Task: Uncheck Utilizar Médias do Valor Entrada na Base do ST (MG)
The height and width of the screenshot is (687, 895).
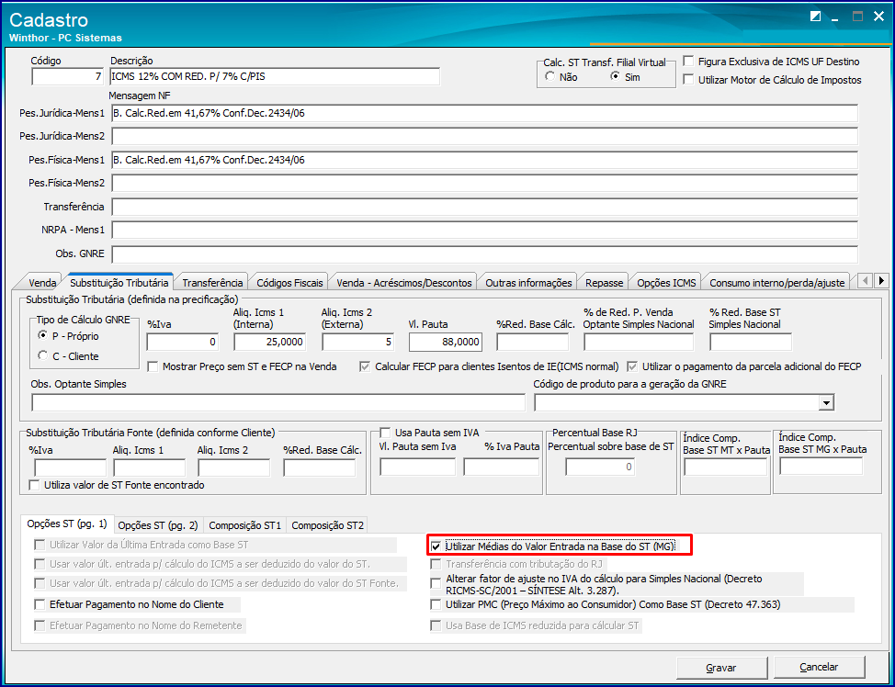Action: pyautogui.click(x=436, y=546)
